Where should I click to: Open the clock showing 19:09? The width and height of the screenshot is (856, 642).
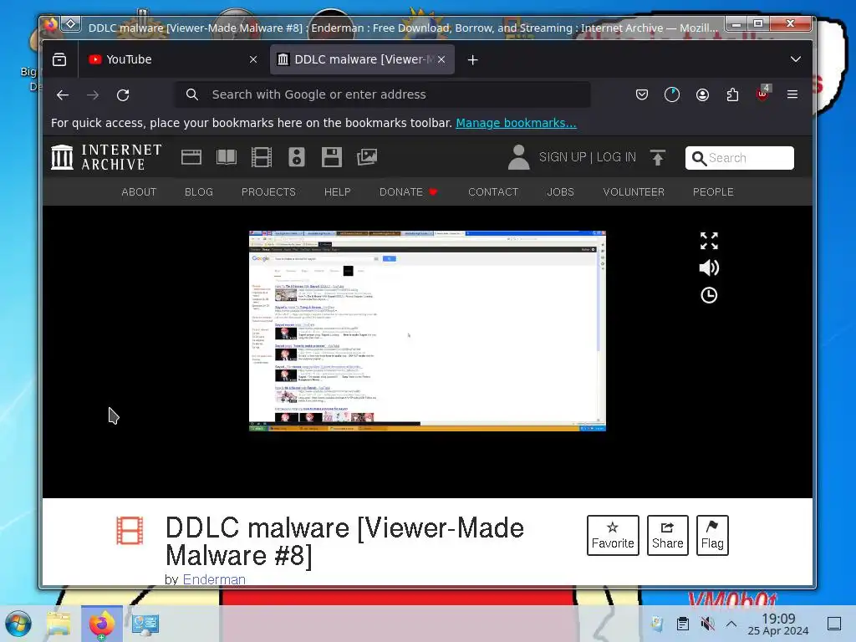coord(778,624)
